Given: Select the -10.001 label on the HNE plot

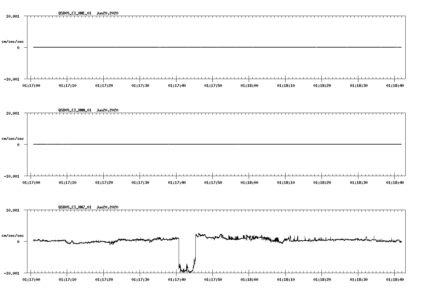Looking at the screenshot, I should pyautogui.click(x=12, y=79).
